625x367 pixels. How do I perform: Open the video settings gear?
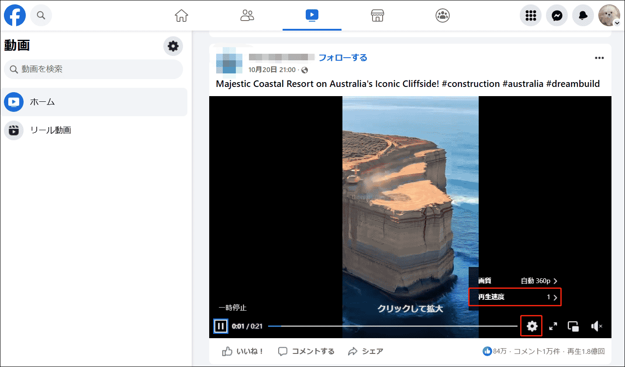point(531,325)
